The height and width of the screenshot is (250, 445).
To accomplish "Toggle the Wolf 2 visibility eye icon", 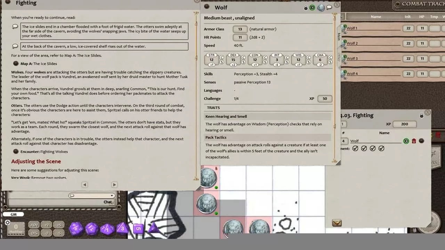I will point(345,48).
